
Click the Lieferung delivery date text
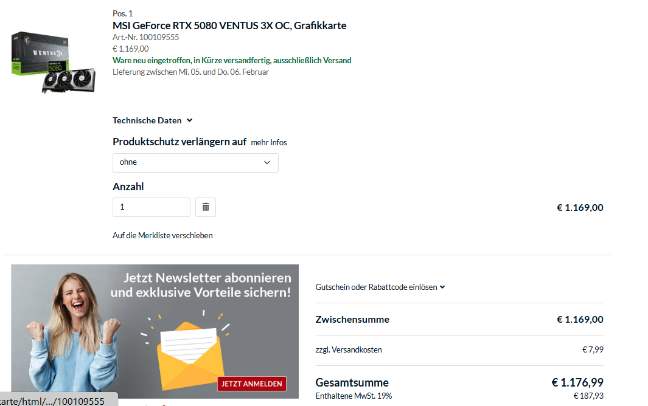pyautogui.click(x=190, y=72)
